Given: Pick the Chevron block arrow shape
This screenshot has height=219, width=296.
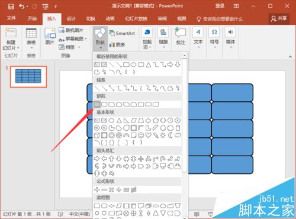Looking at the screenshot, I should pyautogui.click(x=148, y=166).
